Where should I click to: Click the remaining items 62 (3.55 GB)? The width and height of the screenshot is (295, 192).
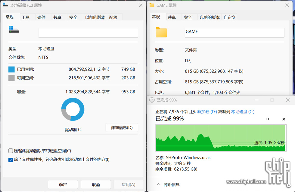pos(186,169)
